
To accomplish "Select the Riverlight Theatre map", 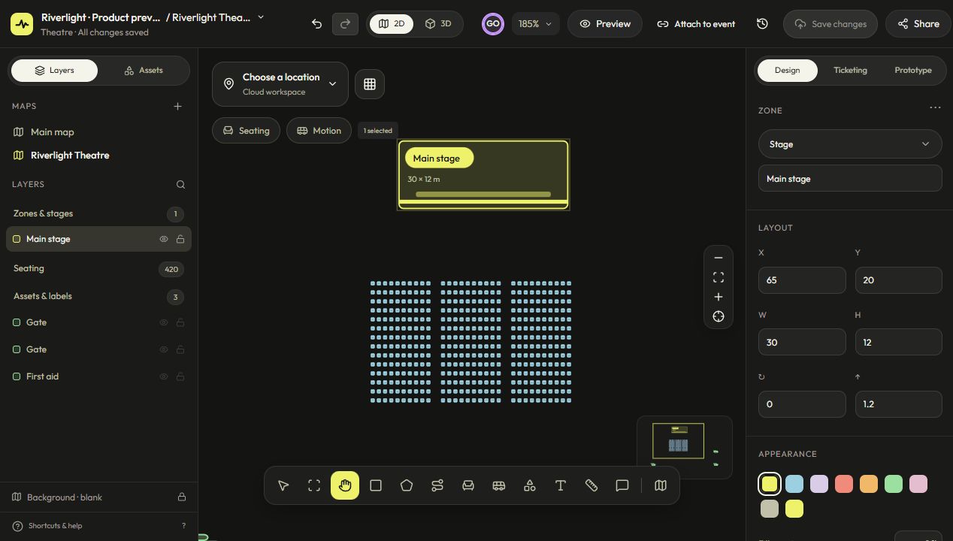I will click(x=98, y=156).
